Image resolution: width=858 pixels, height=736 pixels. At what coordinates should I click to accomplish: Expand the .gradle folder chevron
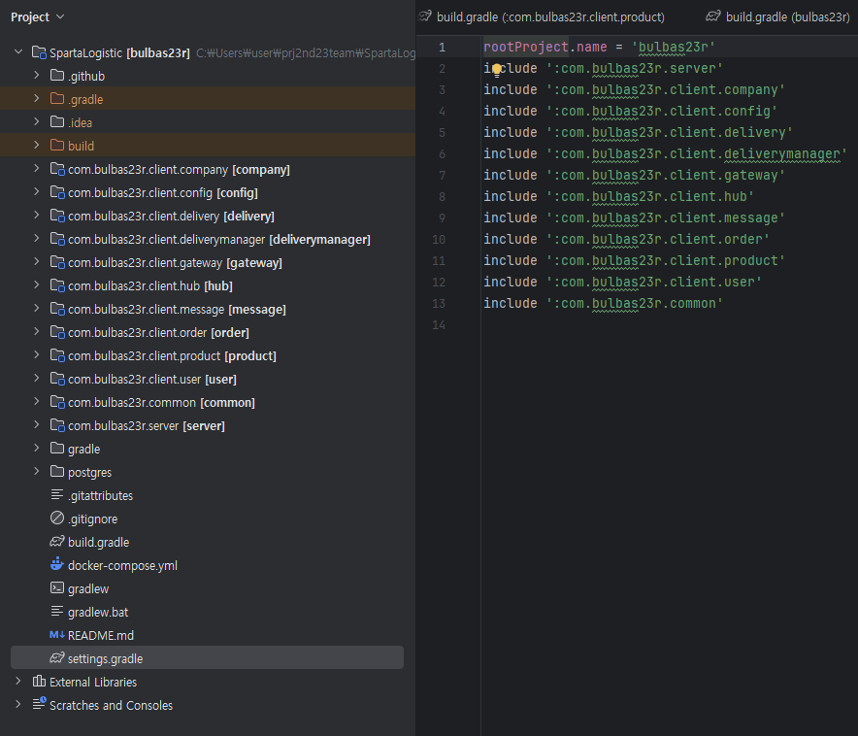[37, 98]
